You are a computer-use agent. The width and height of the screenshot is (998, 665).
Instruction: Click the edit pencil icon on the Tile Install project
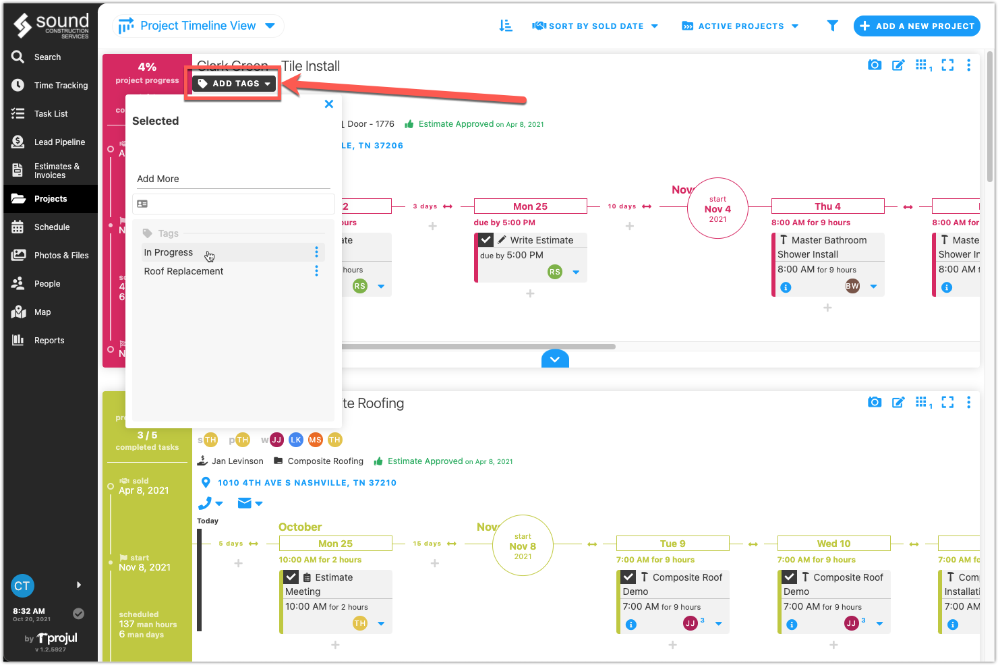(898, 65)
